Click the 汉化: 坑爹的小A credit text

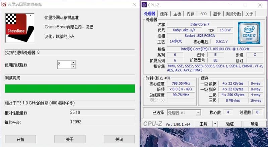pyautogui.click(x=59, y=36)
